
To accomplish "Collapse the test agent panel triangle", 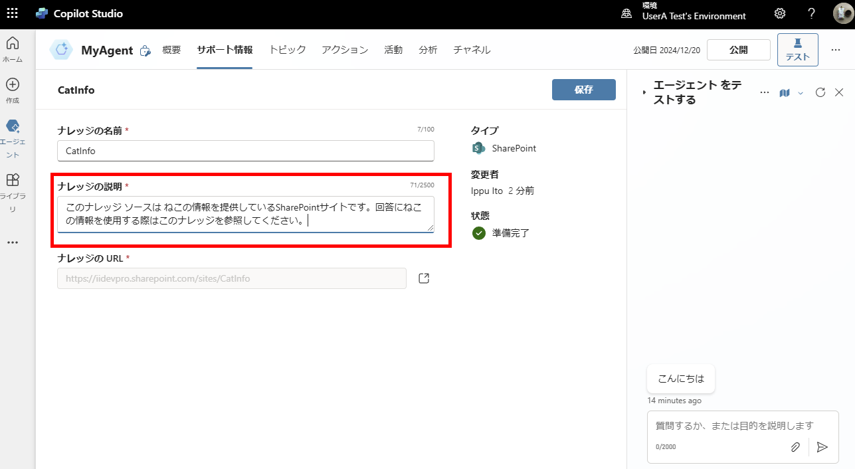I will click(x=644, y=93).
